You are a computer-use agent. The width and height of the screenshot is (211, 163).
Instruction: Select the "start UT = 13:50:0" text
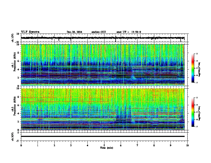click(x=129, y=32)
